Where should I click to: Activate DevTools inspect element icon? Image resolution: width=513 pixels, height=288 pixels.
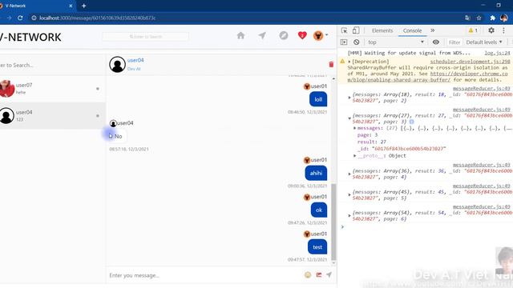pos(344,30)
